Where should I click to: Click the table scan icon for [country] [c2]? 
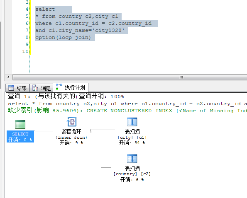point(132,159)
